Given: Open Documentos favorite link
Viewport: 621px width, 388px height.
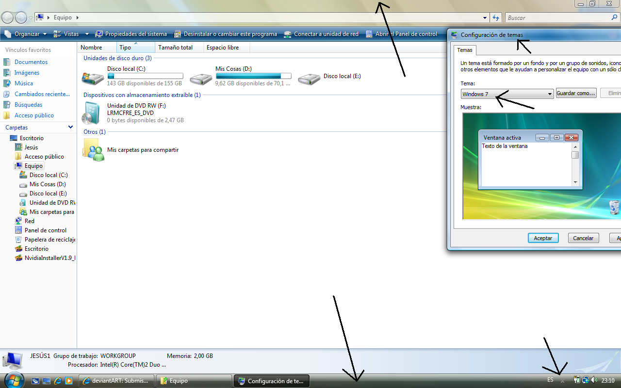Looking at the screenshot, I should [31, 62].
